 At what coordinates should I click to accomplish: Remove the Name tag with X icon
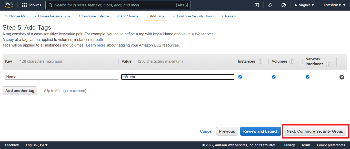pos(342,77)
